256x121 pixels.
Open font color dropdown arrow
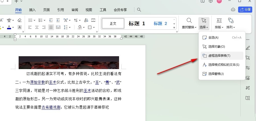pyautogui.click(x=13, y=27)
